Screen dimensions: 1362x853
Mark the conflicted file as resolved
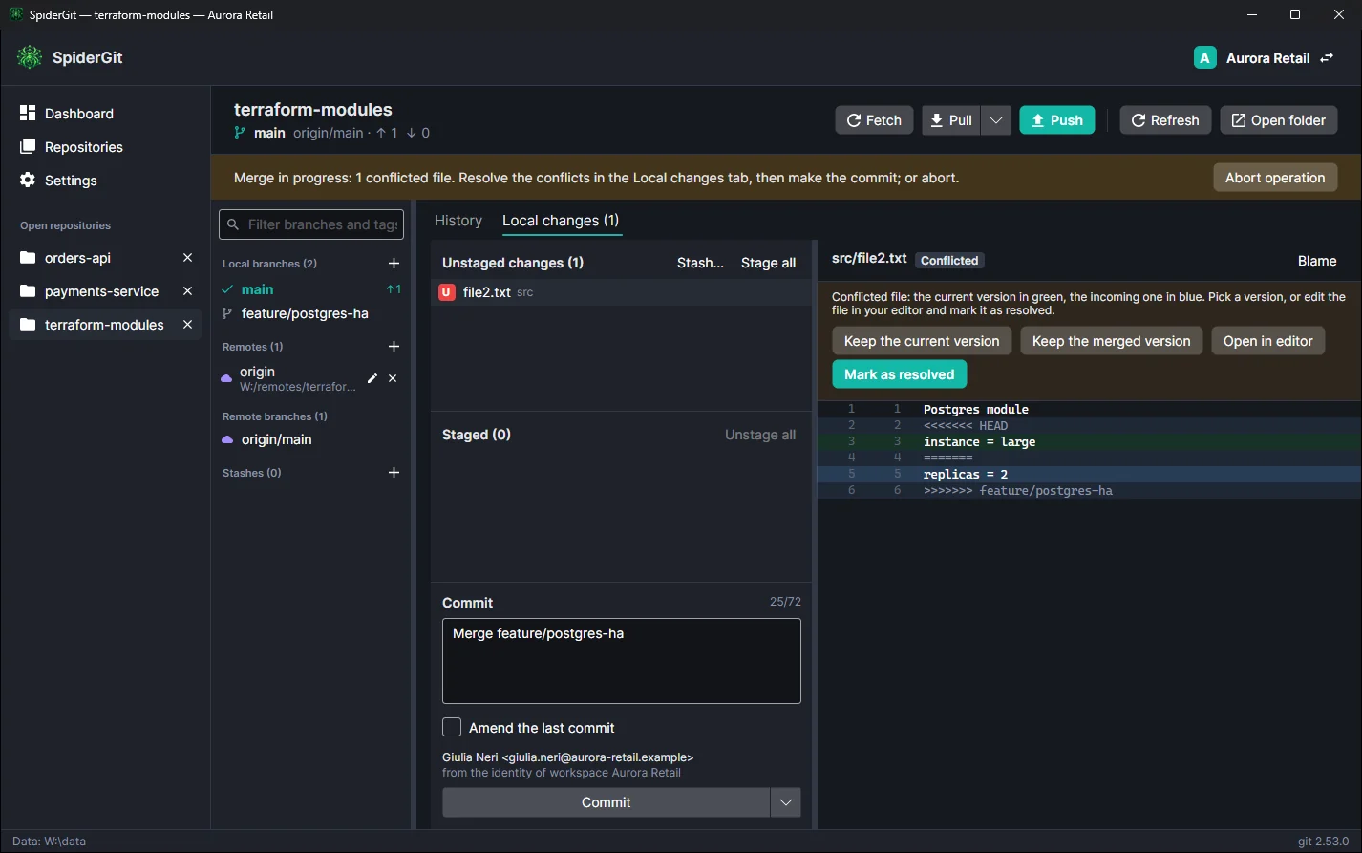coord(900,374)
